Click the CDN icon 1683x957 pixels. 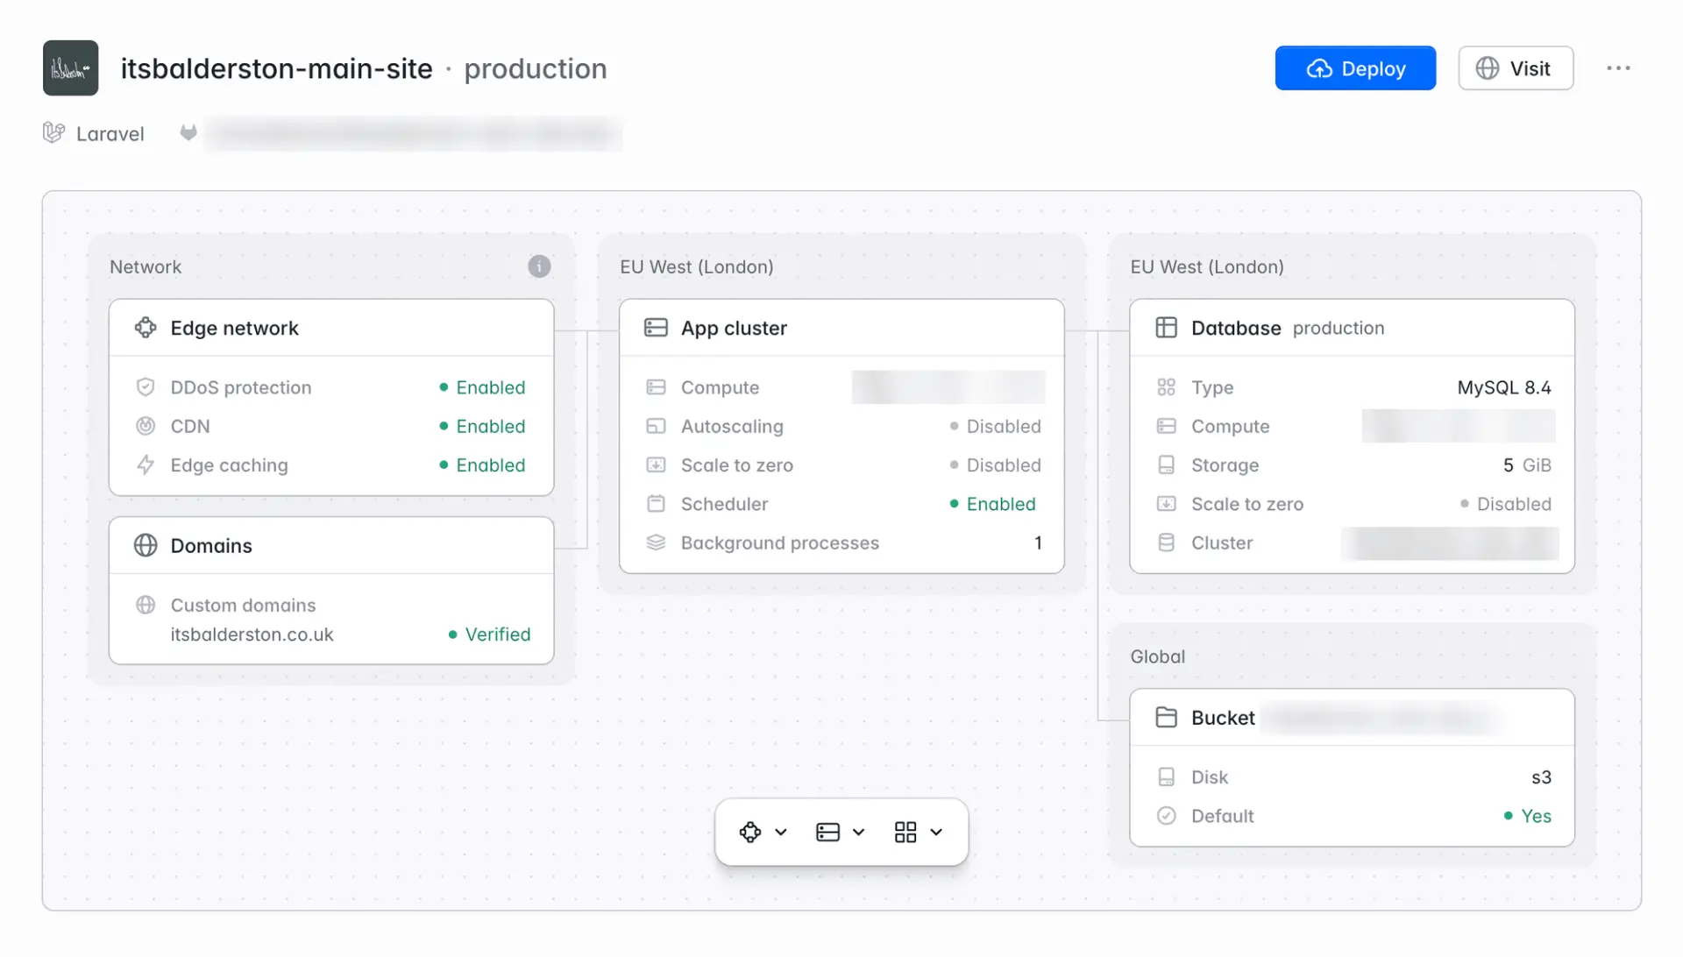pyautogui.click(x=146, y=426)
